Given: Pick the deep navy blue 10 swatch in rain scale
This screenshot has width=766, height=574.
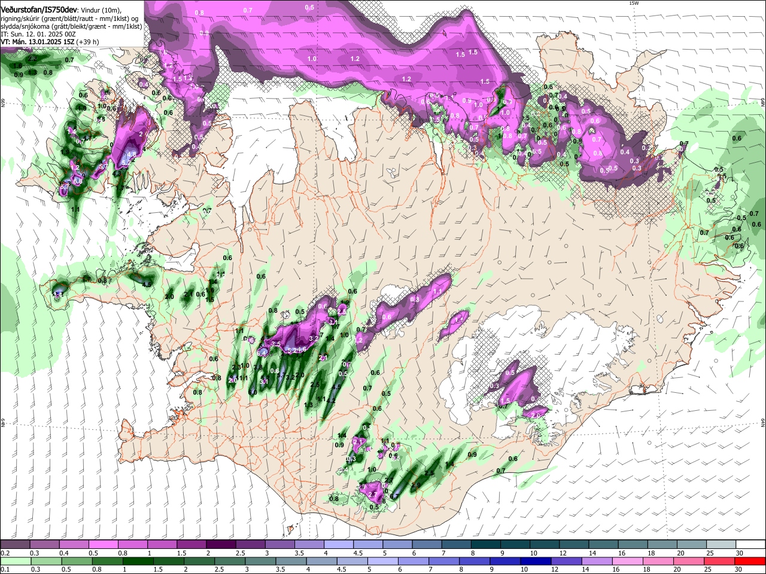Looking at the screenshot, I should click(536, 561).
